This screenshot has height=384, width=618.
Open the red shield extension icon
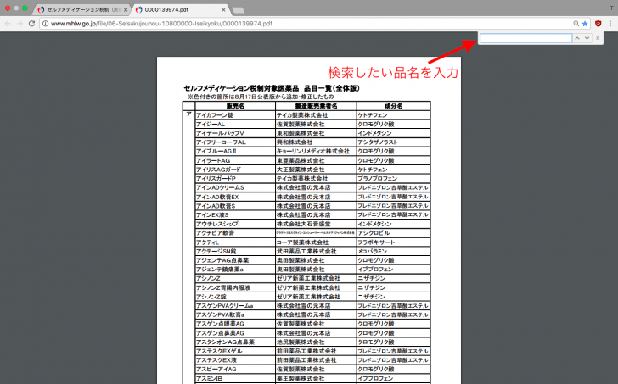pos(598,24)
